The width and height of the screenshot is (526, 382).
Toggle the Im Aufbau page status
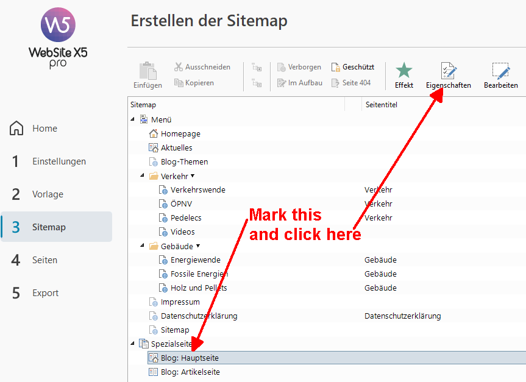click(x=299, y=83)
